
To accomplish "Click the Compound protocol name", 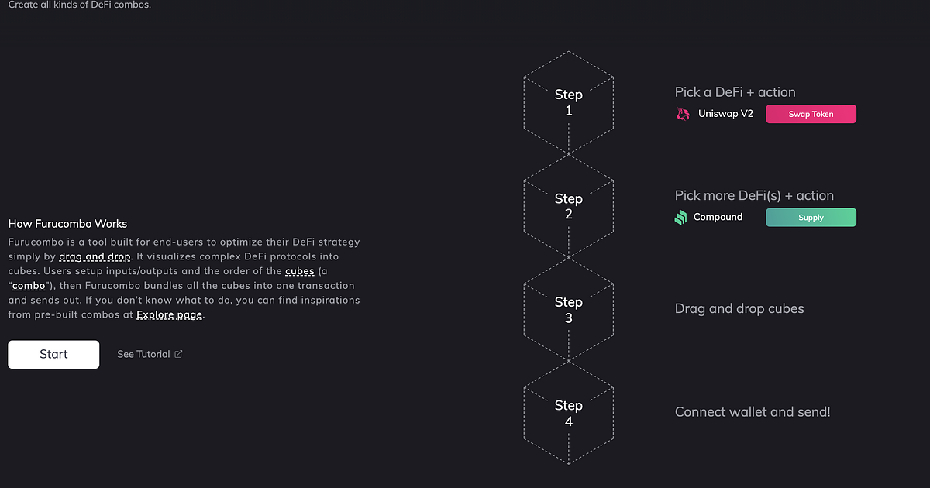I will [718, 217].
